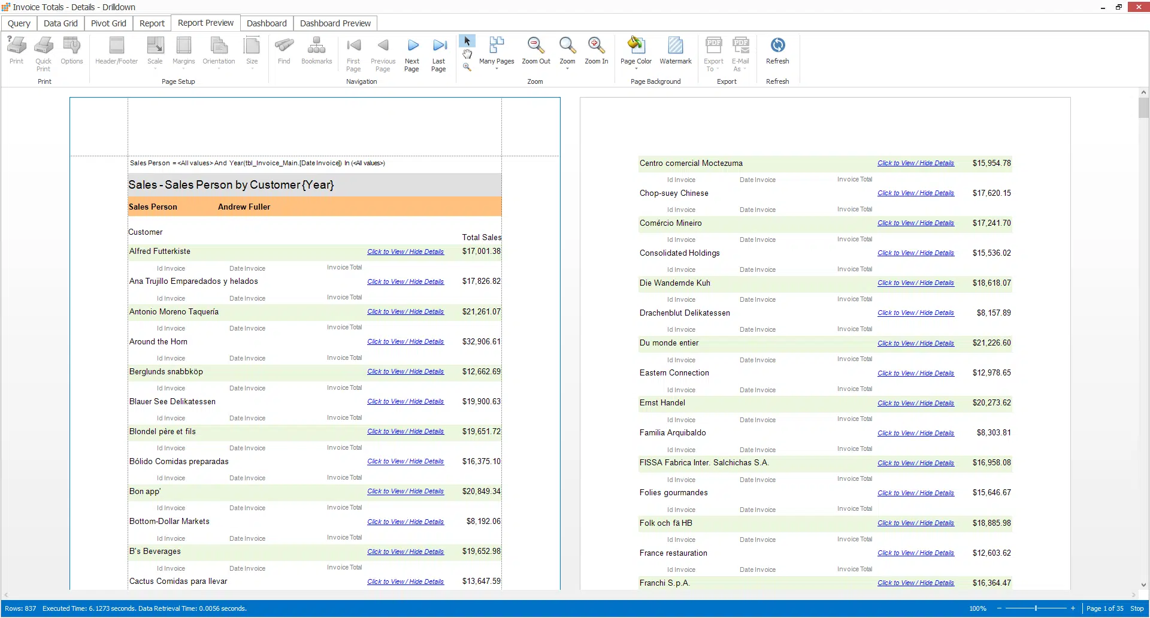Image resolution: width=1150 pixels, height=618 pixels.
Task: Click 'Page 1 of 35' in status bar
Action: [x=1104, y=608]
